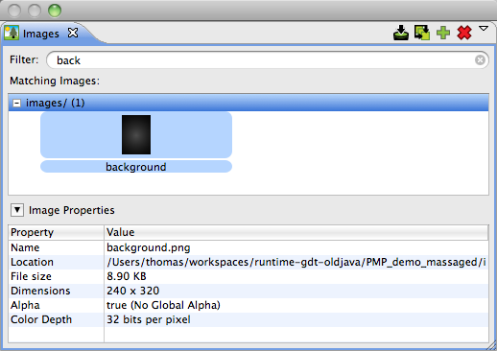The width and height of the screenshot is (497, 351).
Task: Select the background image thumbnail
Action: pyautogui.click(x=136, y=135)
